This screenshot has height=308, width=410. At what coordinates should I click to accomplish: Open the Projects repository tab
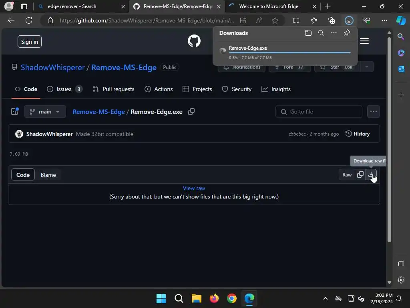(x=197, y=89)
